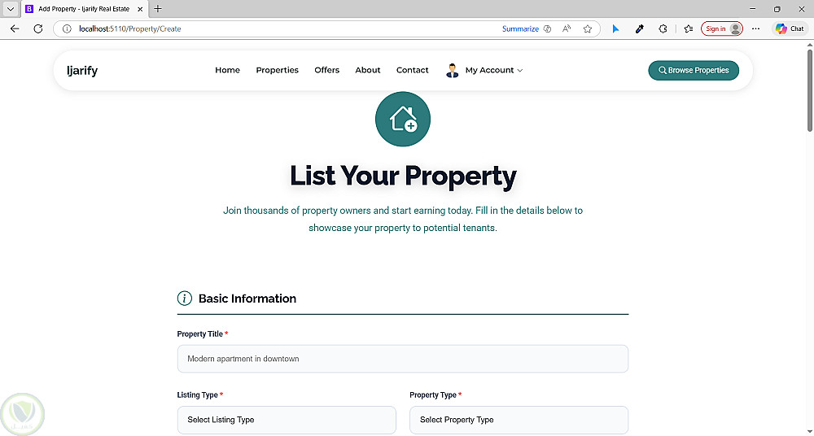Open the Offers page from navbar
The height and width of the screenshot is (436, 814).
coord(326,71)
